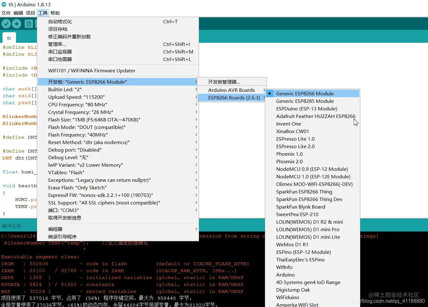
Task: Select ESPDuino (ESP-13 Module) board
Action: (313, 109)
